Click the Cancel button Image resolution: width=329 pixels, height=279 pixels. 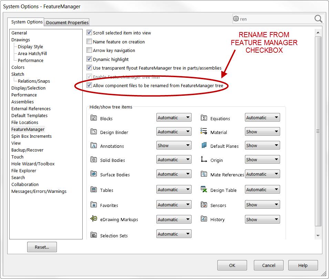(268, 265)
